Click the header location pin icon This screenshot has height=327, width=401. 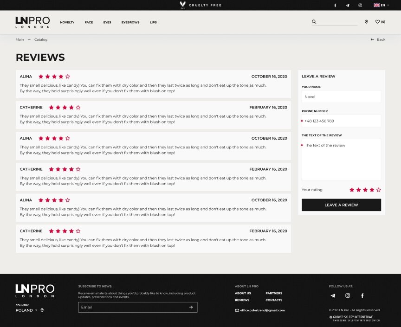[366, 22]
